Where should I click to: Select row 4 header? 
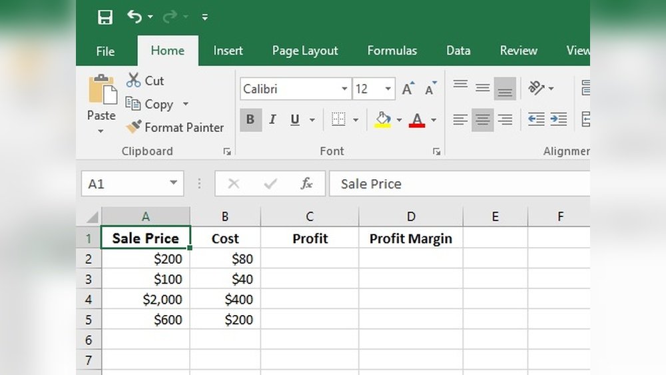point(89,300)
